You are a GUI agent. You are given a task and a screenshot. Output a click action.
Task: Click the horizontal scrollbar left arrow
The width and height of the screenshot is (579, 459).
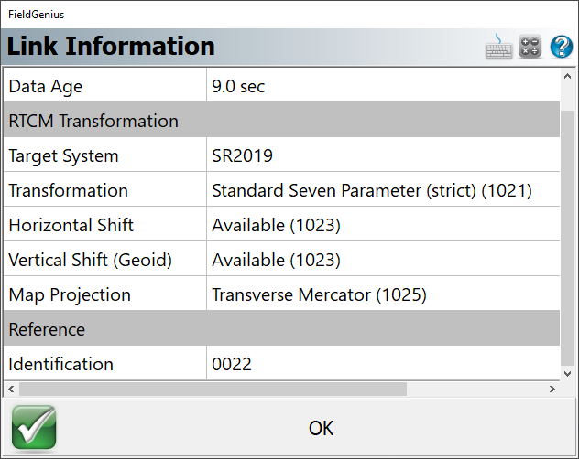pyautogui.click(x=11, y=389)
